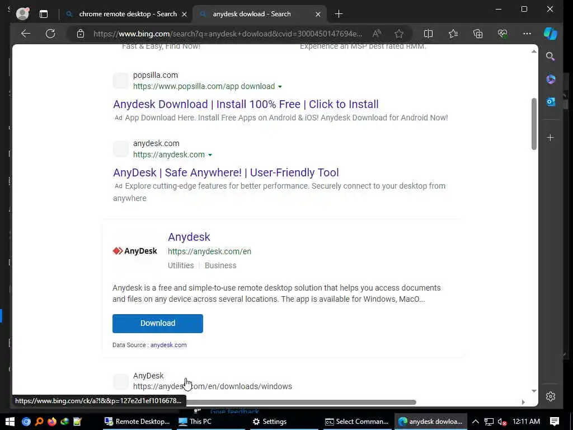The width and height of the screenshot is (573, 430).
Task: Open Notepad++ icon in taskbar
Action: [x=77, y=422]
